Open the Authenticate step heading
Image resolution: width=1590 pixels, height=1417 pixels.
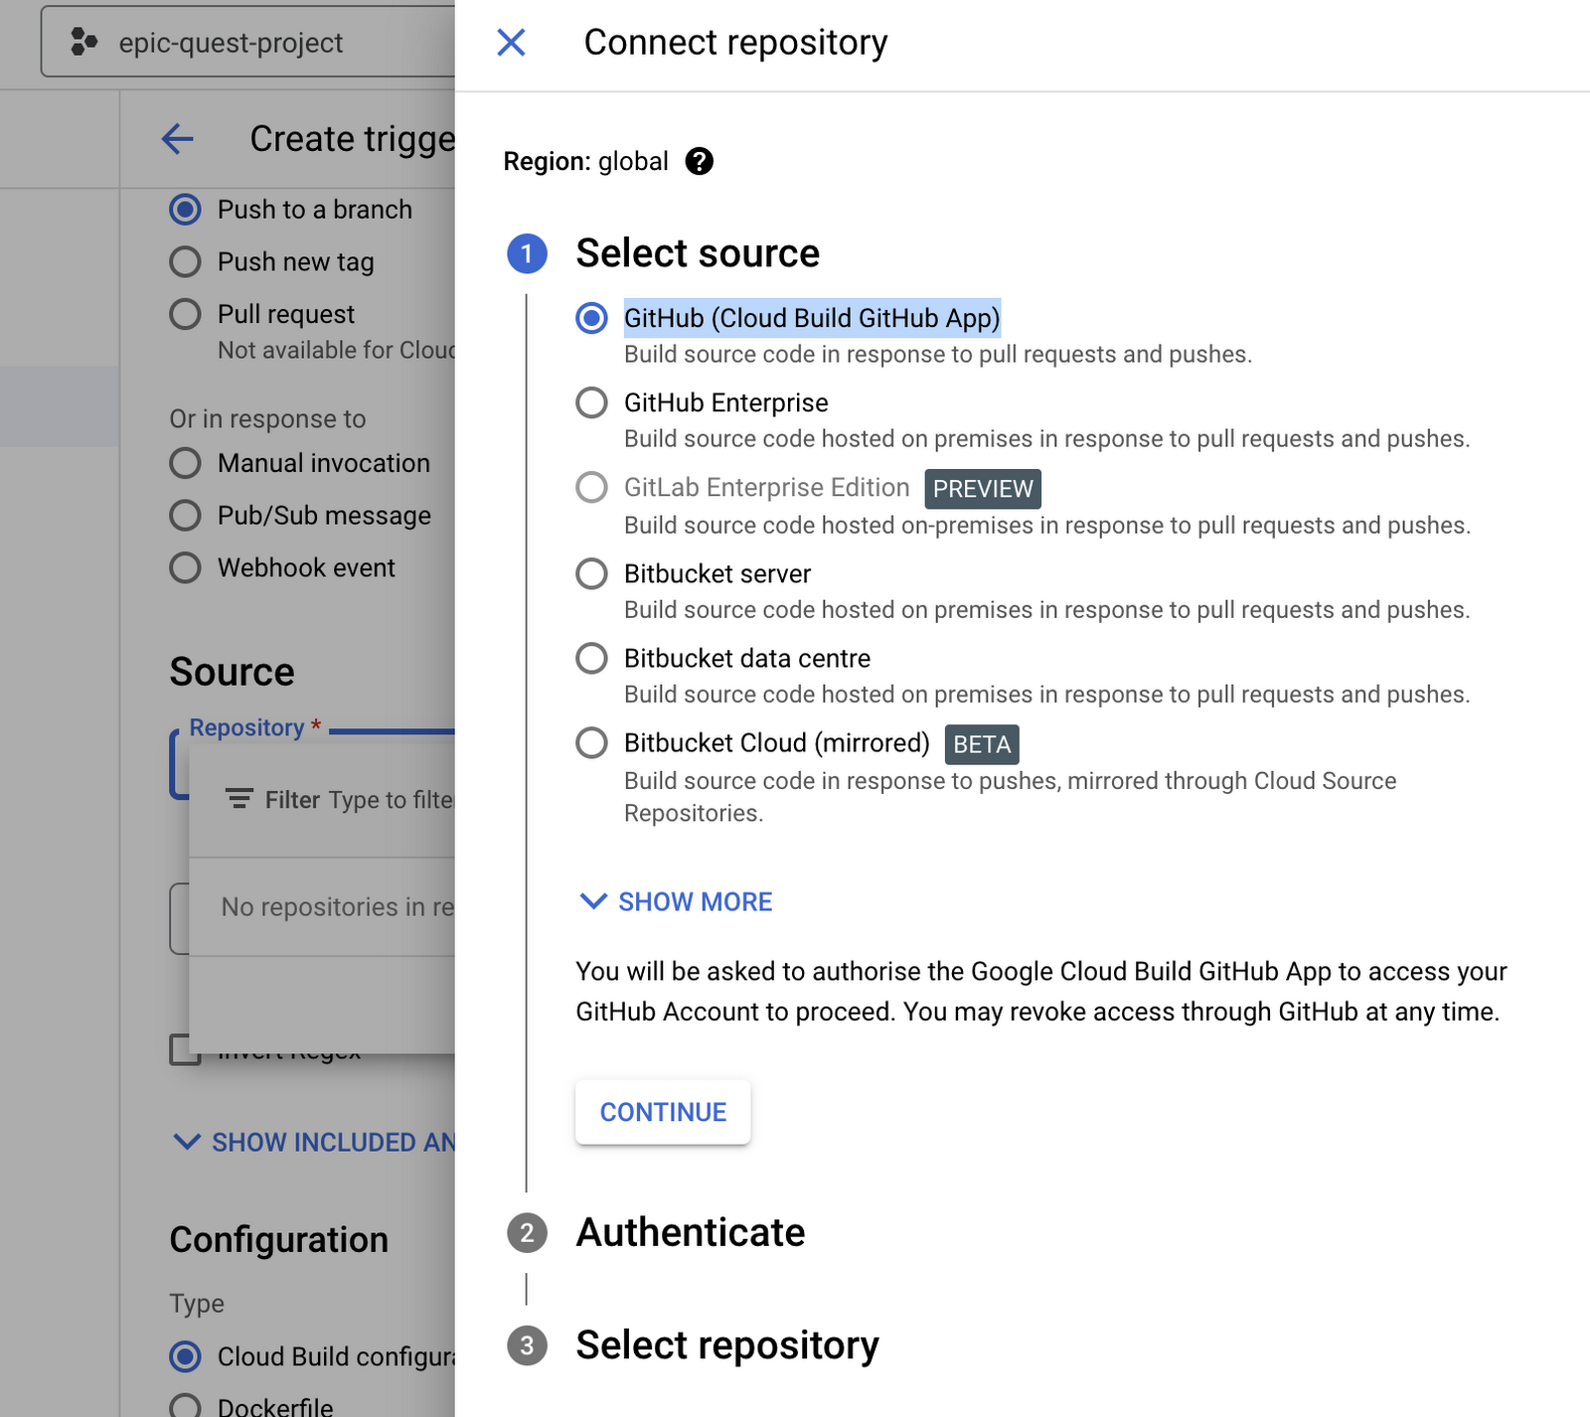[691, 1232]
